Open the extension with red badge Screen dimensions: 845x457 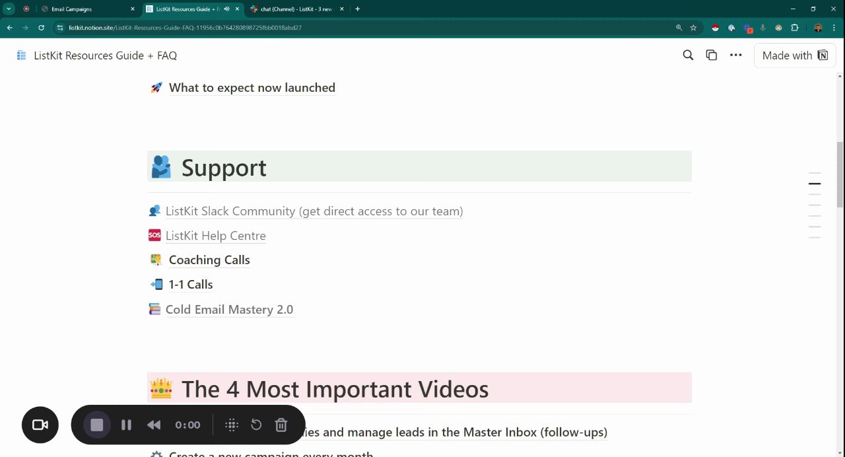click(747, 28)
